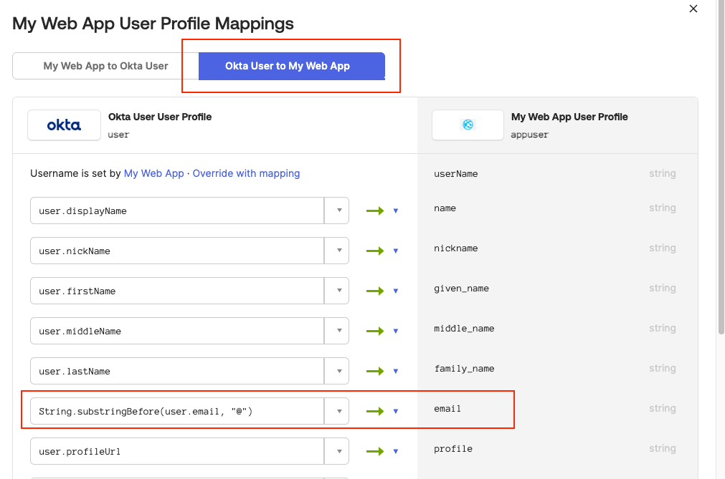This screenshot has width=725, height=479.
Task: Click the Override with mapping link
Action: 246,173
